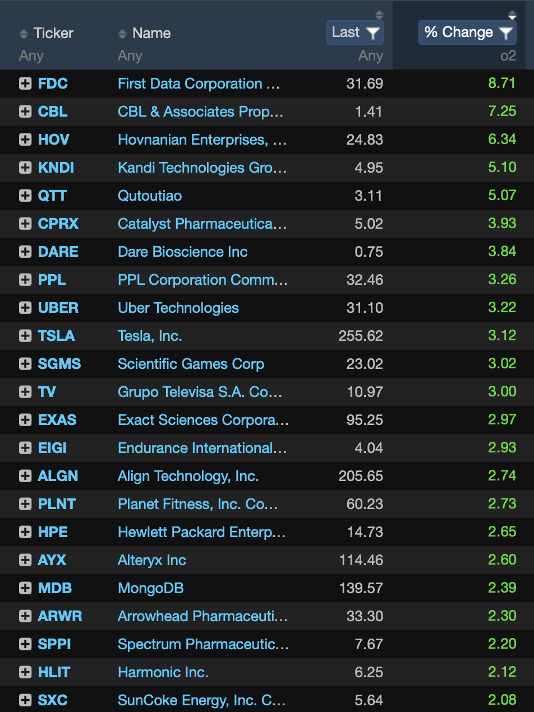This screenshot has width=534, height=712.
Task: Open the Hewlett Packard Enterprise name link
Action: 202,532
